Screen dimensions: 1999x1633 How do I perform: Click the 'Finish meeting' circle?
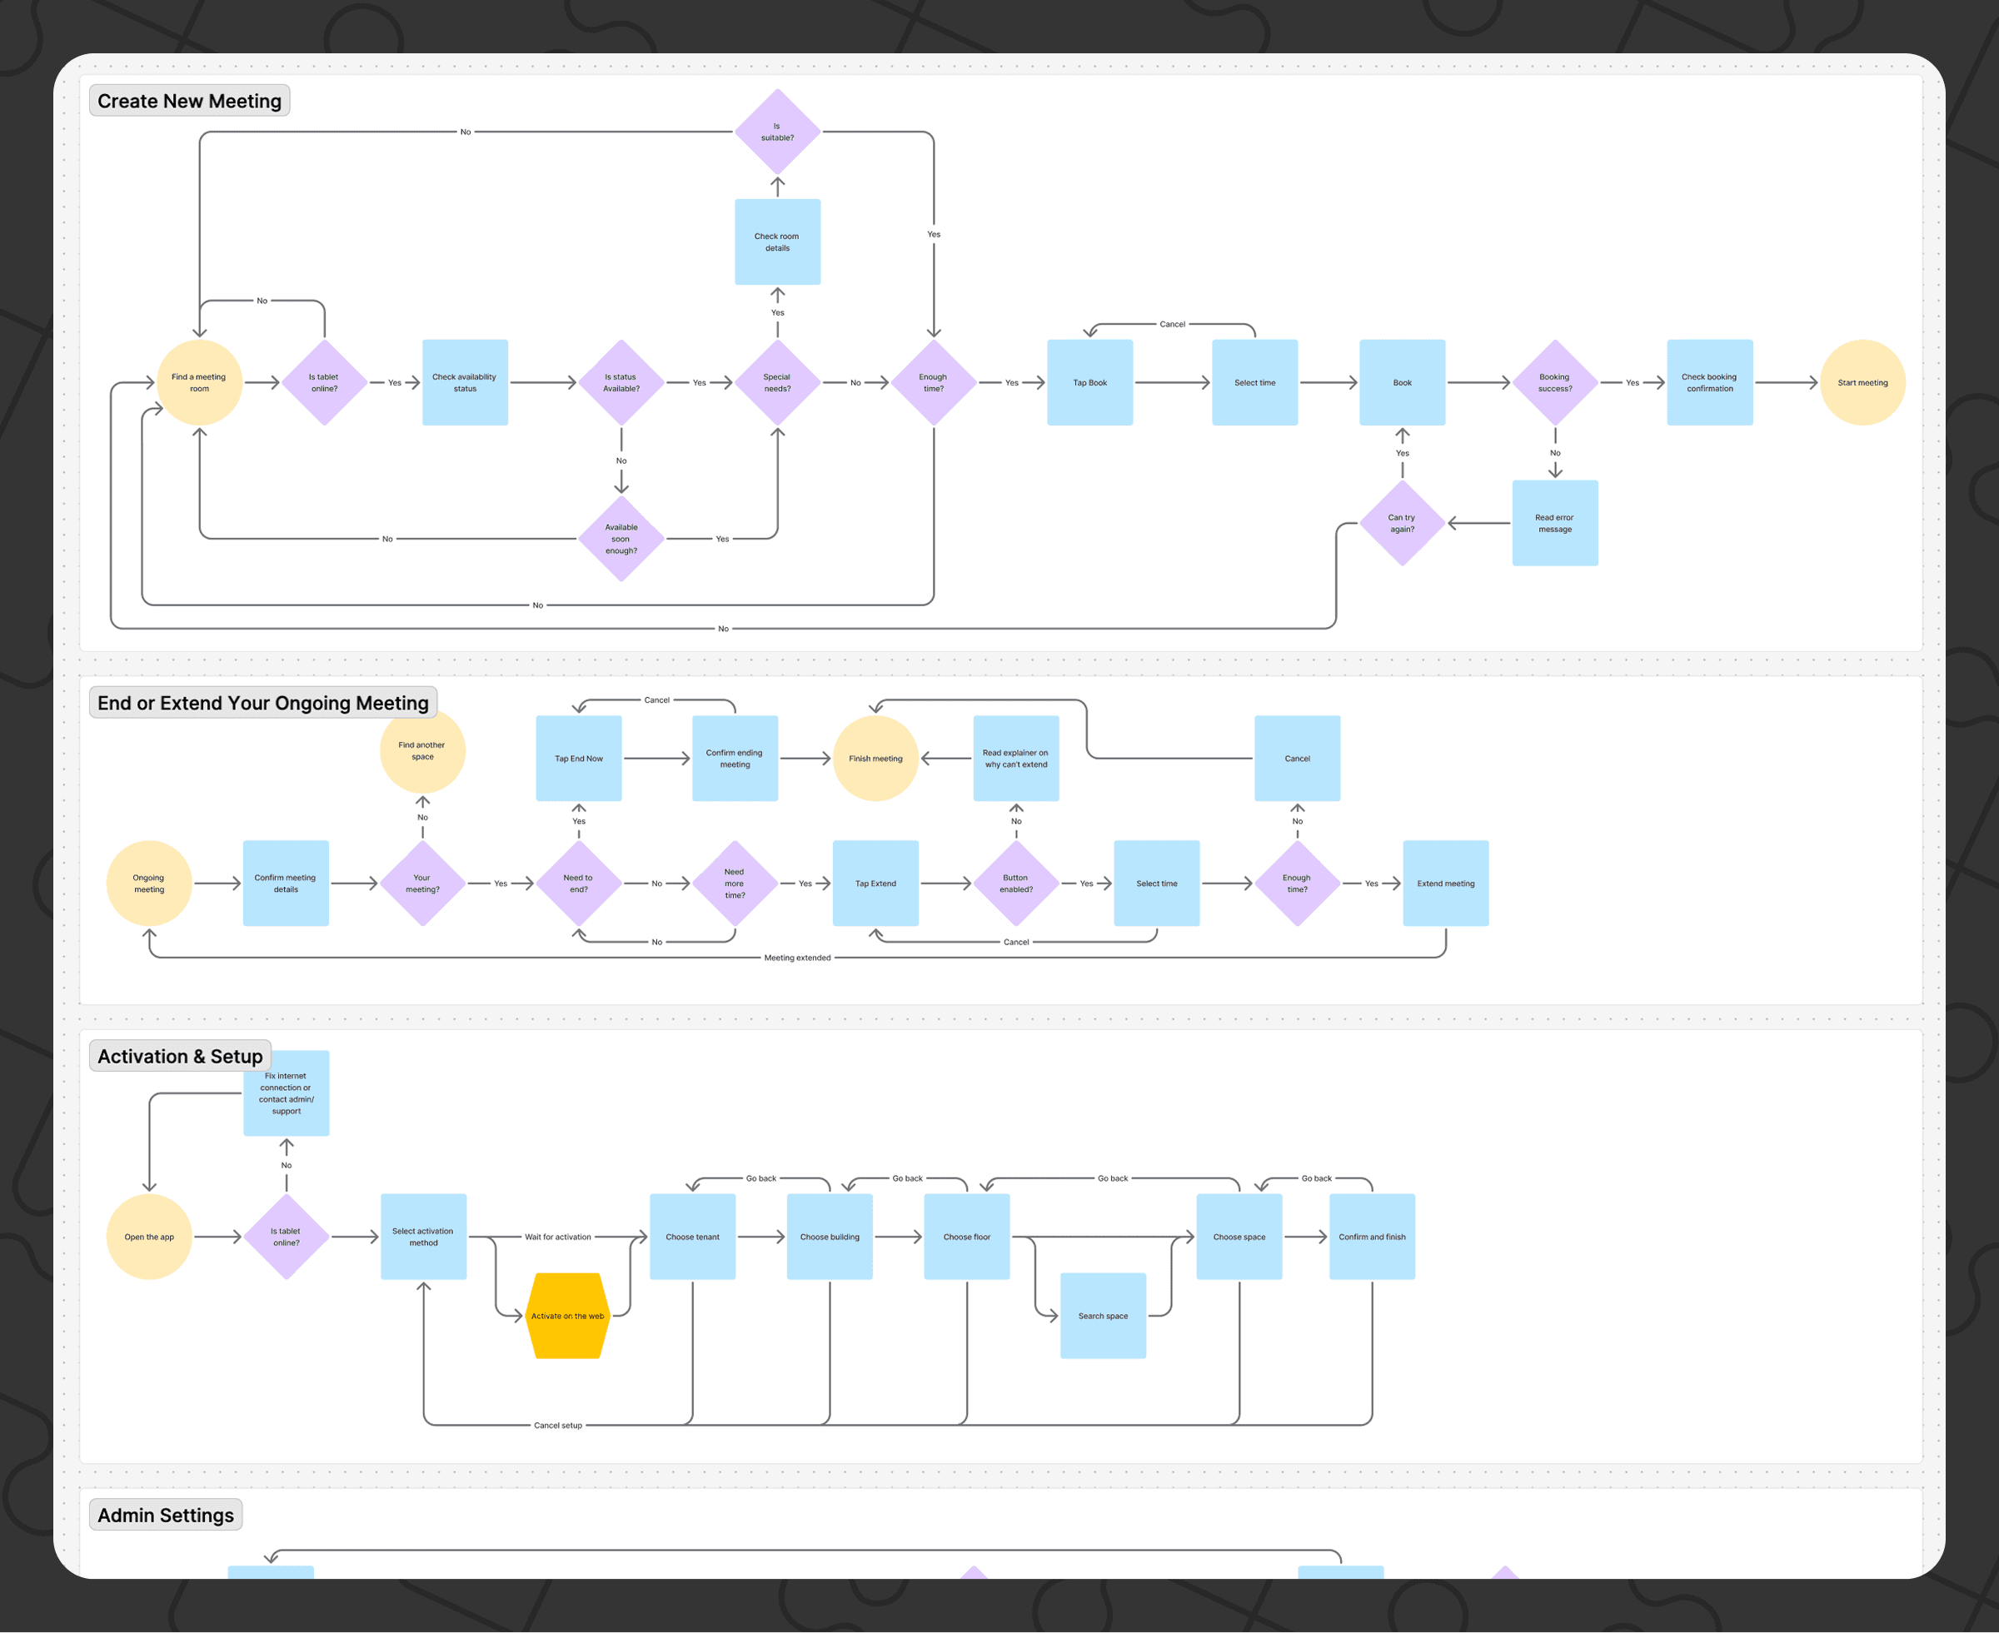point(875,758)
